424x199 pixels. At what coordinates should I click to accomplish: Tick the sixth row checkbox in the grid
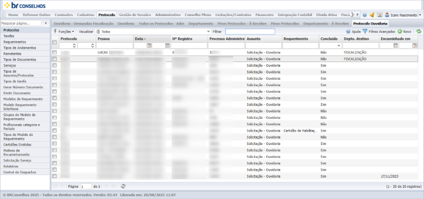55,85
